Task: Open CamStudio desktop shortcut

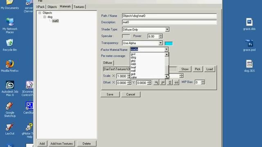Action: 29,108
